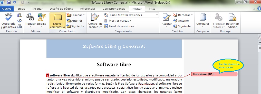261x94 pixels.
Task: Click the Rechazar change icon
Action: (175, 15)
